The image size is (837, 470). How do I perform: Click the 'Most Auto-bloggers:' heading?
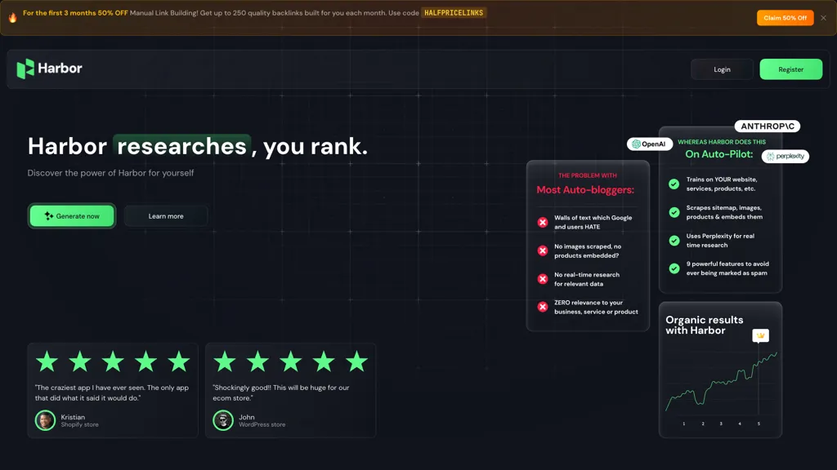(x=585, y=189)
